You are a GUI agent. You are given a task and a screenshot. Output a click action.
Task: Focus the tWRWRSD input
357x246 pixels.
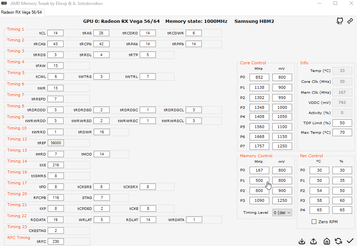101,121
